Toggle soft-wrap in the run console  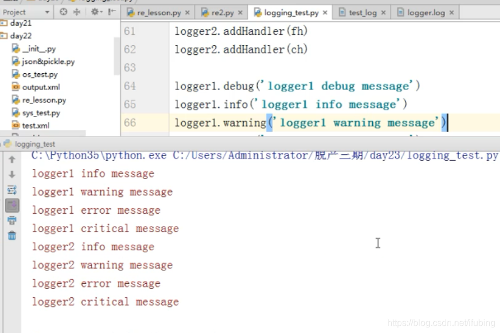12,190
